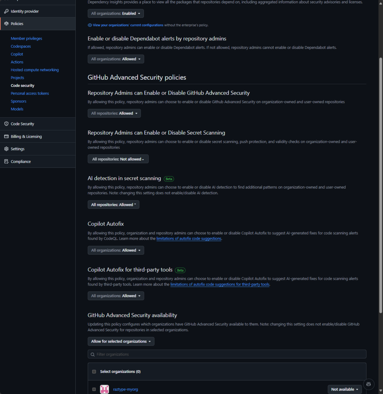Follow the limitations of autofix code suggestions link

point(189,239)
